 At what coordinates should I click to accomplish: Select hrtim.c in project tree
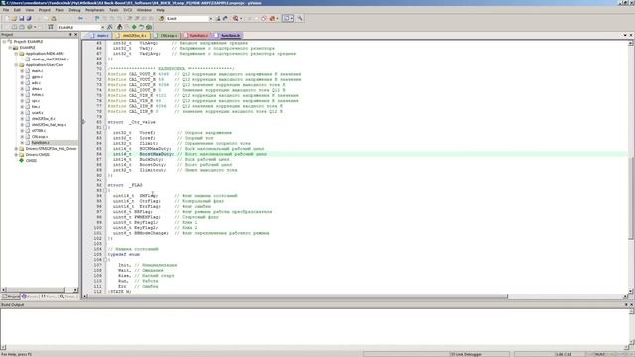coord(38,95)
